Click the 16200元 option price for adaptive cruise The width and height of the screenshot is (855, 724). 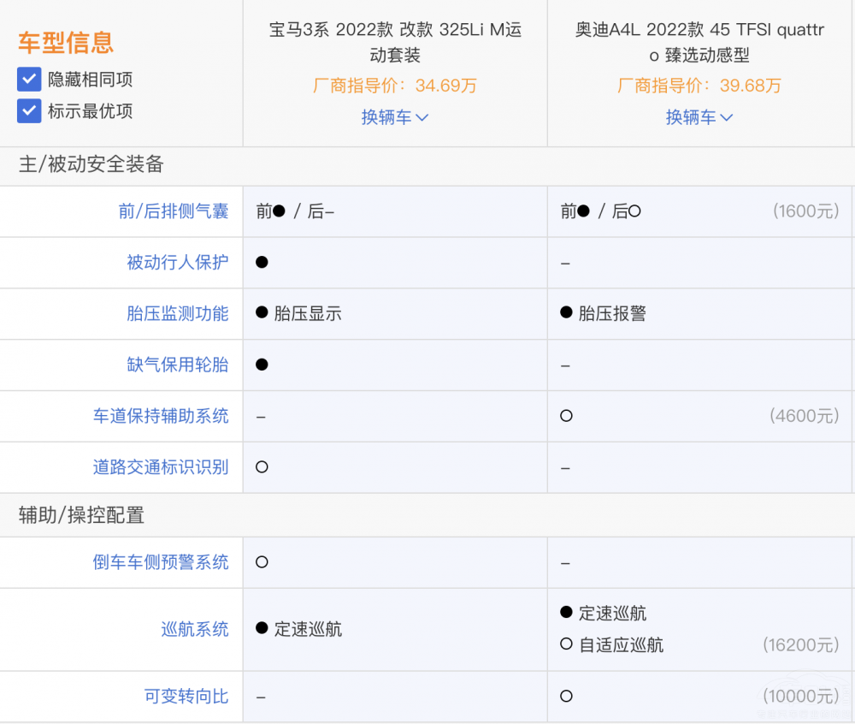coord(800,645)
